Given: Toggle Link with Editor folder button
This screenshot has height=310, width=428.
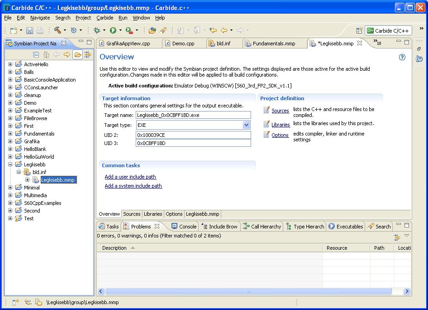Looking at the screenshot, I should click(77, 55).
